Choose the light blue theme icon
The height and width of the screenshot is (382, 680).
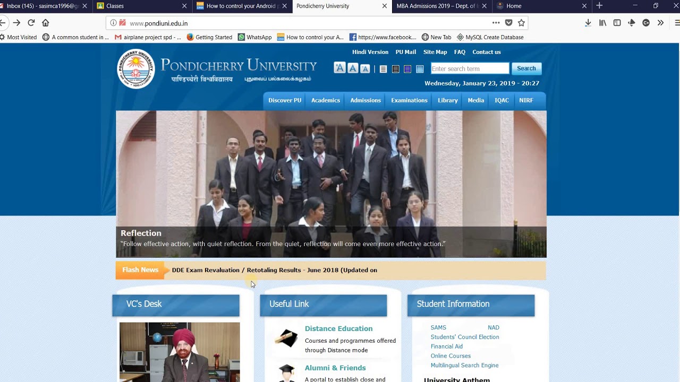point(420,69)
